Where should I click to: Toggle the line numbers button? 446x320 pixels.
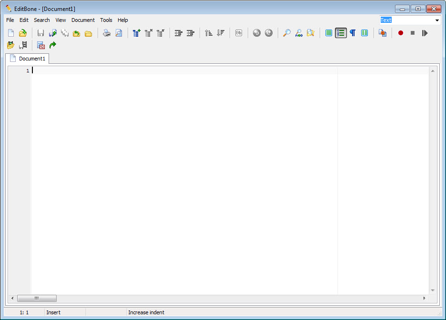(x=341, y=33)
